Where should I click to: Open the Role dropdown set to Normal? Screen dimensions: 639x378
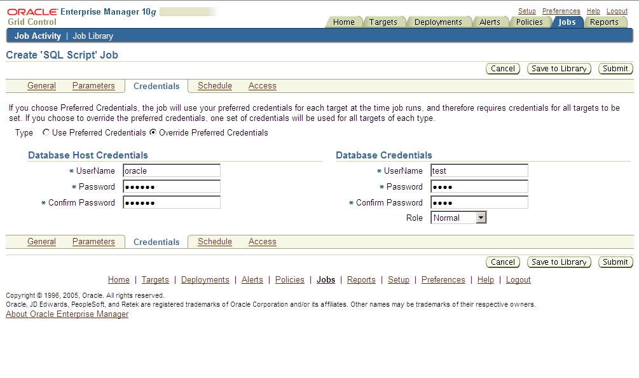(x=458, y=218)
